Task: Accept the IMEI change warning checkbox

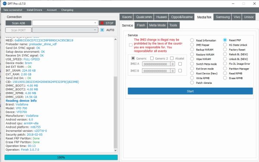Action: coord(131,45)
